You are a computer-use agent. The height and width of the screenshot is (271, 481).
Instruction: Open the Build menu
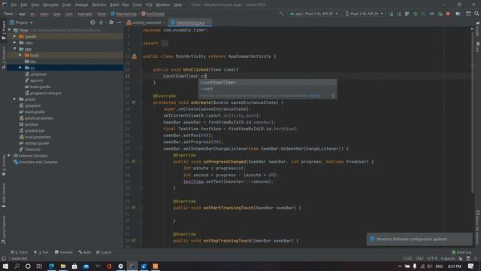pos(114,5)
